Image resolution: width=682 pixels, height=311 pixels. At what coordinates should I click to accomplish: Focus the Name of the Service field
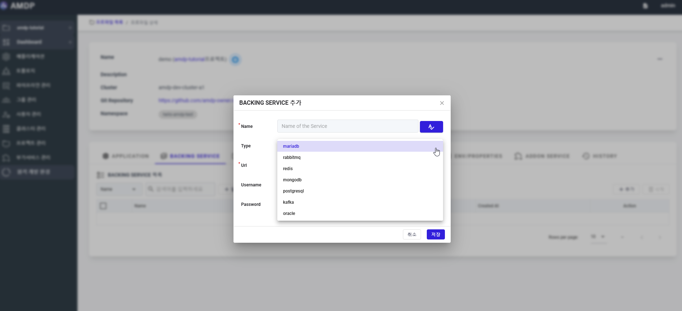348,126
